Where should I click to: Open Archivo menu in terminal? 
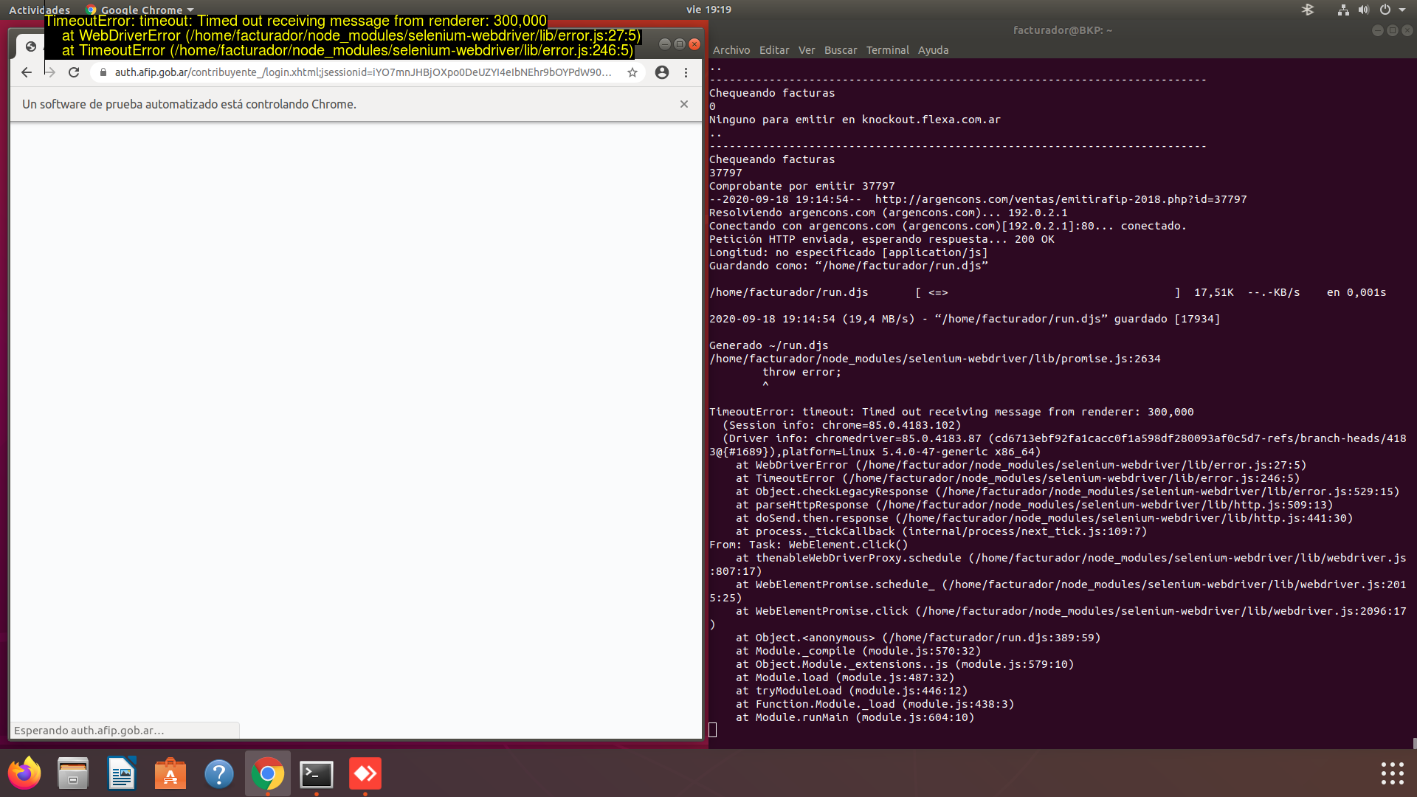[x=731, y=50]
